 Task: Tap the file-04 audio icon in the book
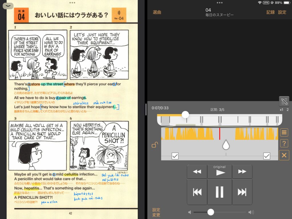pos(119,15)
